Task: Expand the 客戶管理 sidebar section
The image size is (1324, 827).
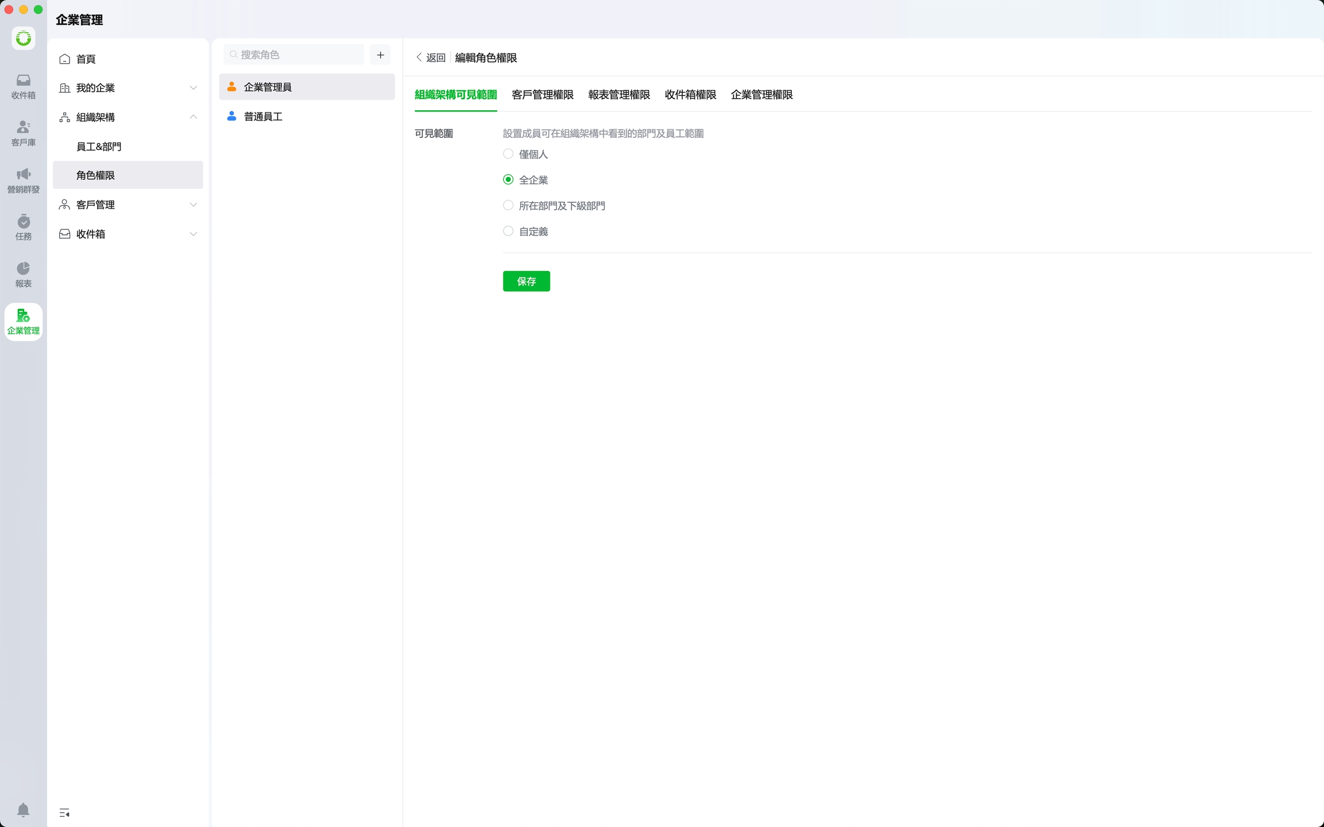Action: [193, 205]
